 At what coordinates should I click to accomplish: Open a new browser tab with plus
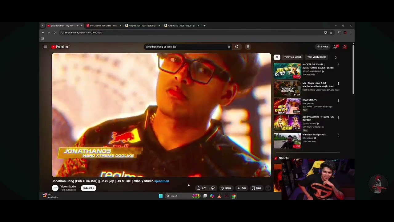pos(204,26)
